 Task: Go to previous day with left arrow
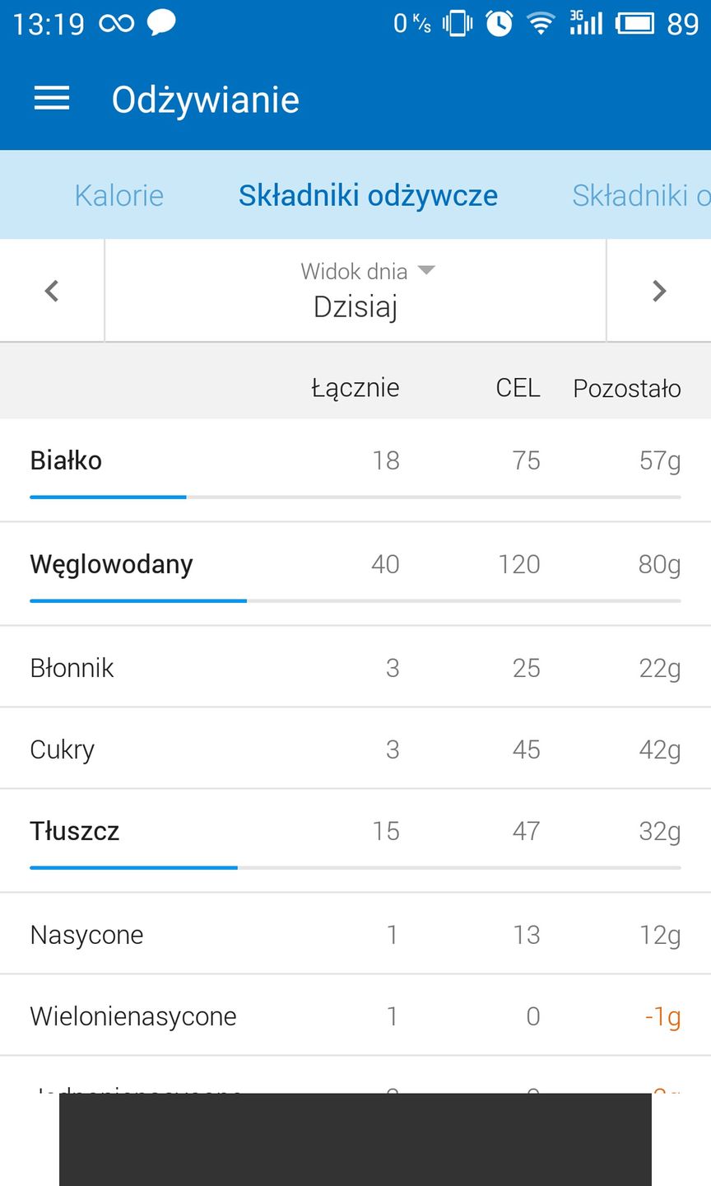(52, 291)
